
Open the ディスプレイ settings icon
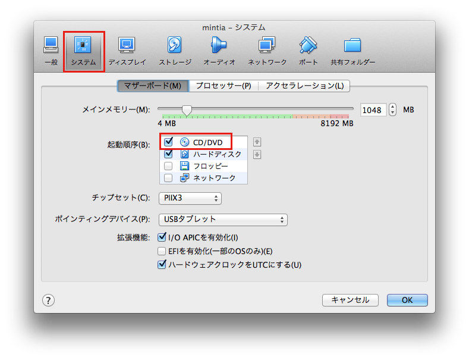point(127,51)
